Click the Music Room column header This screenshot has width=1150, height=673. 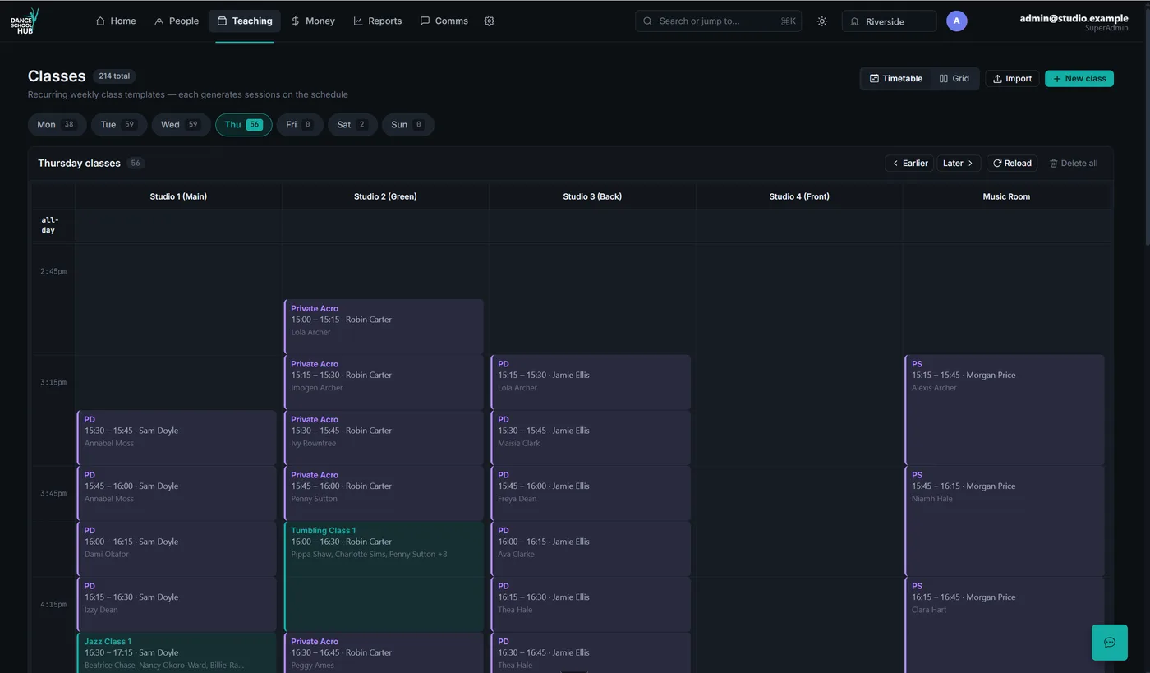pos(1006,196)
